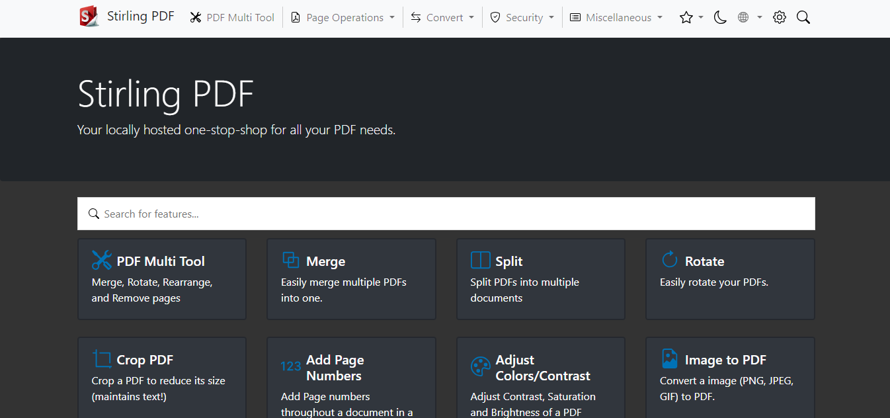This screenshot has height=418, width=890.
Task: Expand the favorites dropdown arrow
Action: coord(701,18)
